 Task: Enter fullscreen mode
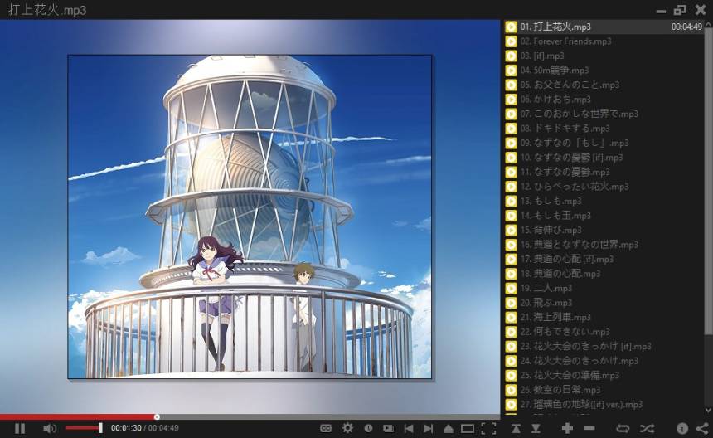488,428
